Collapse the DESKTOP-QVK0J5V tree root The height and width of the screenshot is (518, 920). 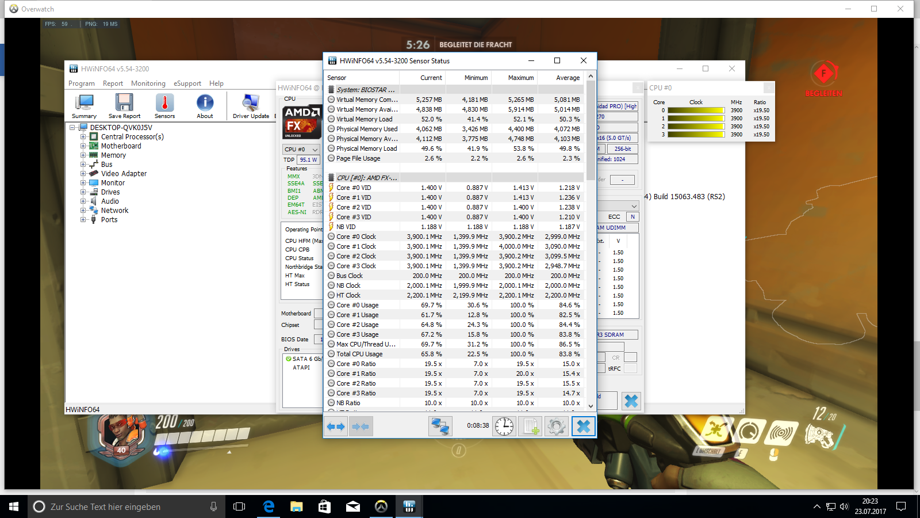[x=72, y=128]
